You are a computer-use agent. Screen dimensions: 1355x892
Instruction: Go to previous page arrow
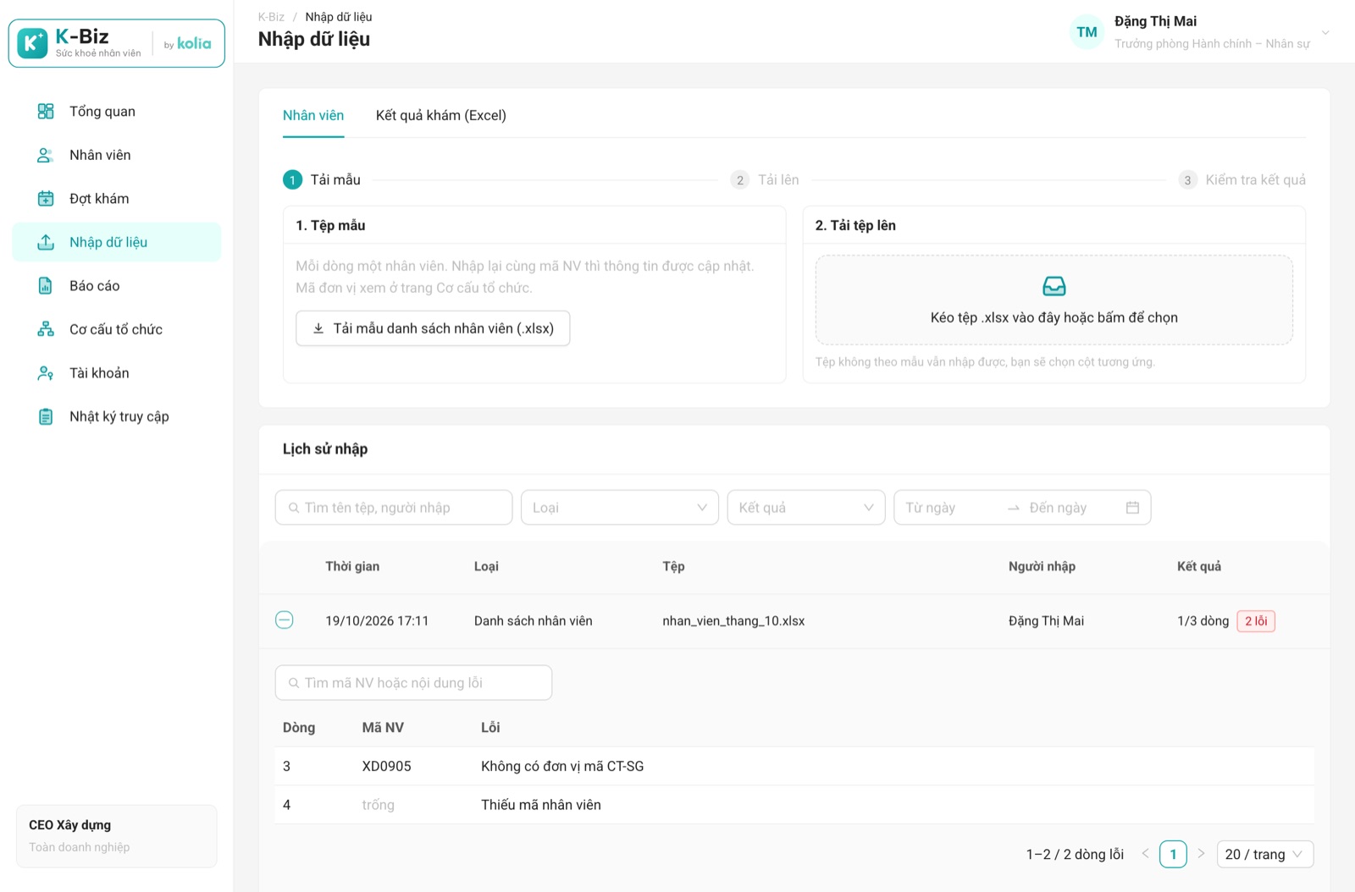(x=1145, y=854)
